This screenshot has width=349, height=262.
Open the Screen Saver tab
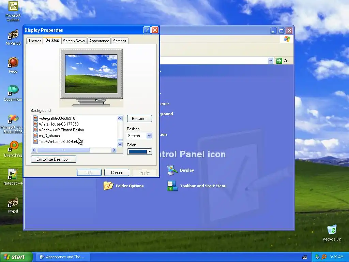pyautogui.click(x=74, y=41)
